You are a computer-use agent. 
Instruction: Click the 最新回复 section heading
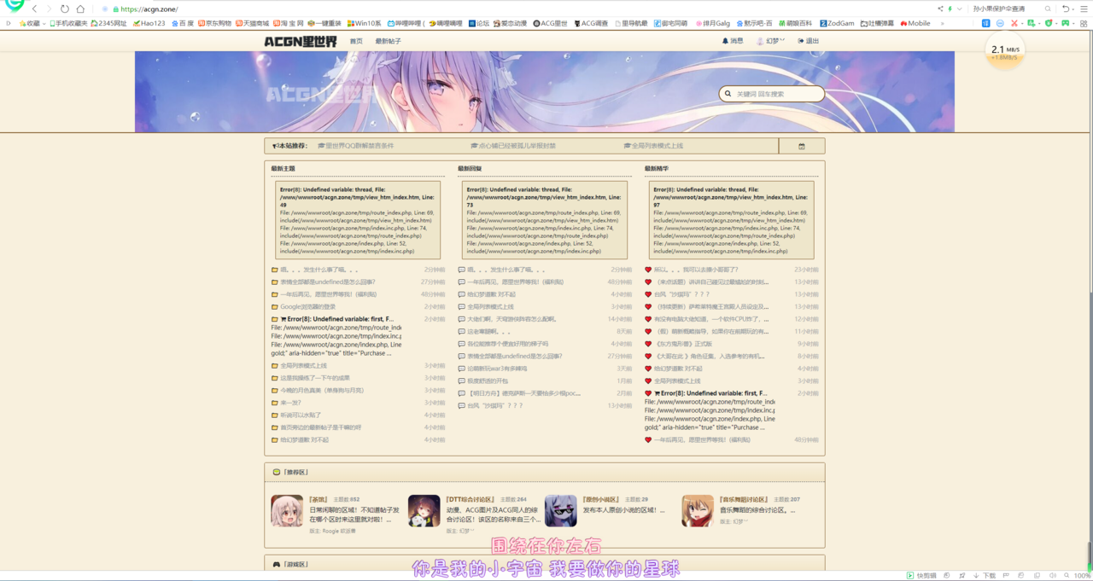pyautogui.click(x=470, y=169)
